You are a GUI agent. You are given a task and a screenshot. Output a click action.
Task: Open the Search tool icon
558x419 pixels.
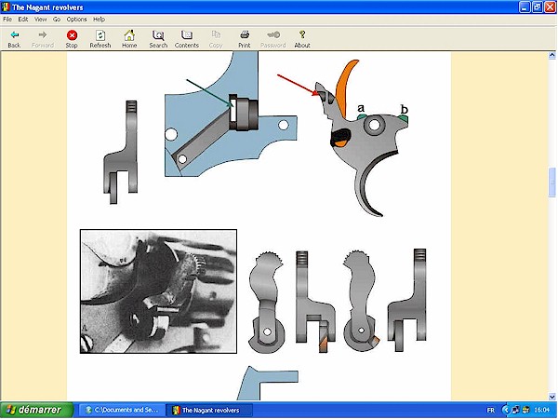click(158, 35)
